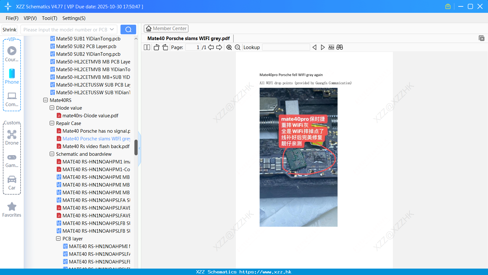Open the Tool menu
The height and width of the screenshot is (275, 488).
(49, 18)
